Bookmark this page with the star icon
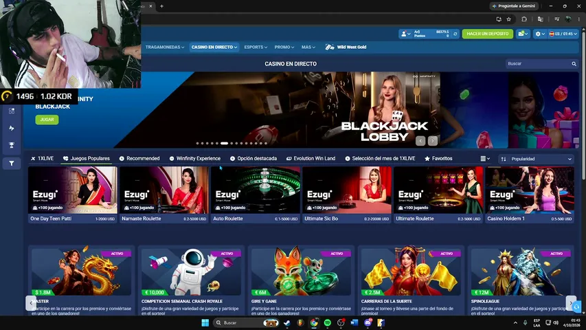Viewport: 586px width, 330px height. coord(508,19)
